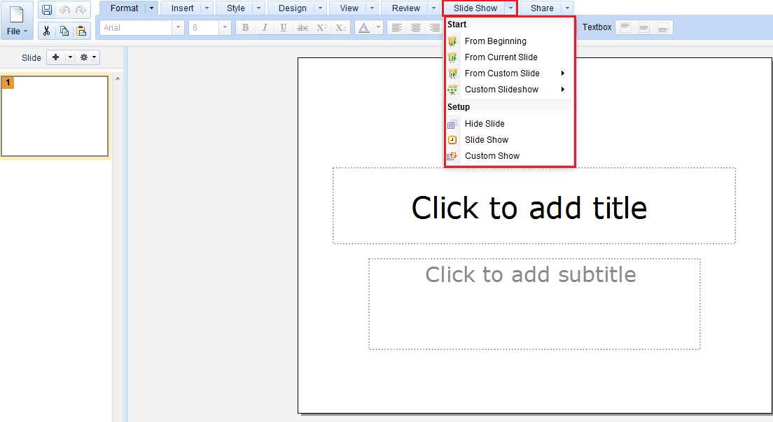773x422 pixels.
Task: Open the Design tab
Action: 293,8
